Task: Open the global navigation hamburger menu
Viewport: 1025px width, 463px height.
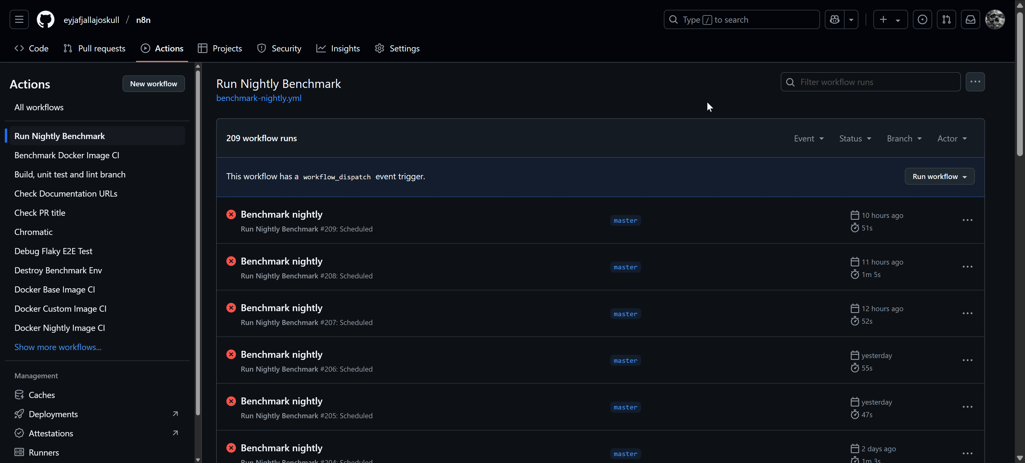Action: 19,19
